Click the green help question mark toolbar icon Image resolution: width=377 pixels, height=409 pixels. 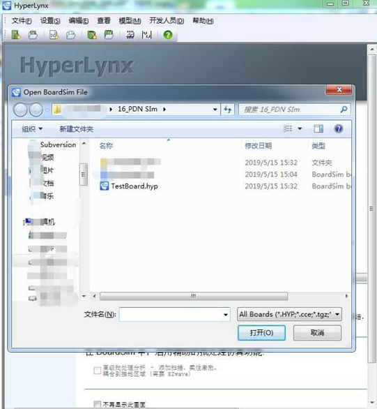168,35
